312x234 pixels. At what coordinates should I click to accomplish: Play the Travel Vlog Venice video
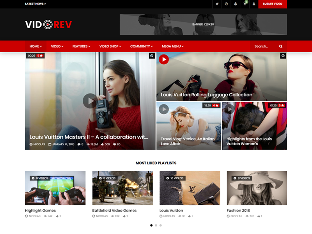(164, 109)
